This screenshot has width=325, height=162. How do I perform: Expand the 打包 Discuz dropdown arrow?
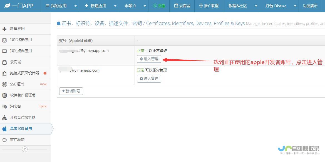pos(295,6)
